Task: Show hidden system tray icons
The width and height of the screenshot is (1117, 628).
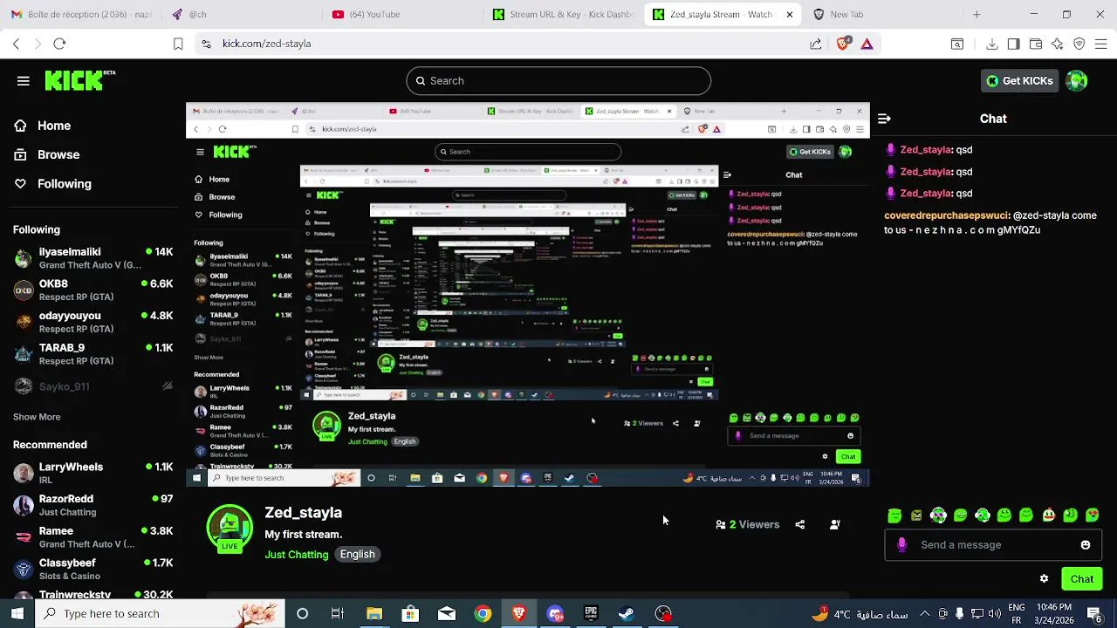Action: click(924, 614)
